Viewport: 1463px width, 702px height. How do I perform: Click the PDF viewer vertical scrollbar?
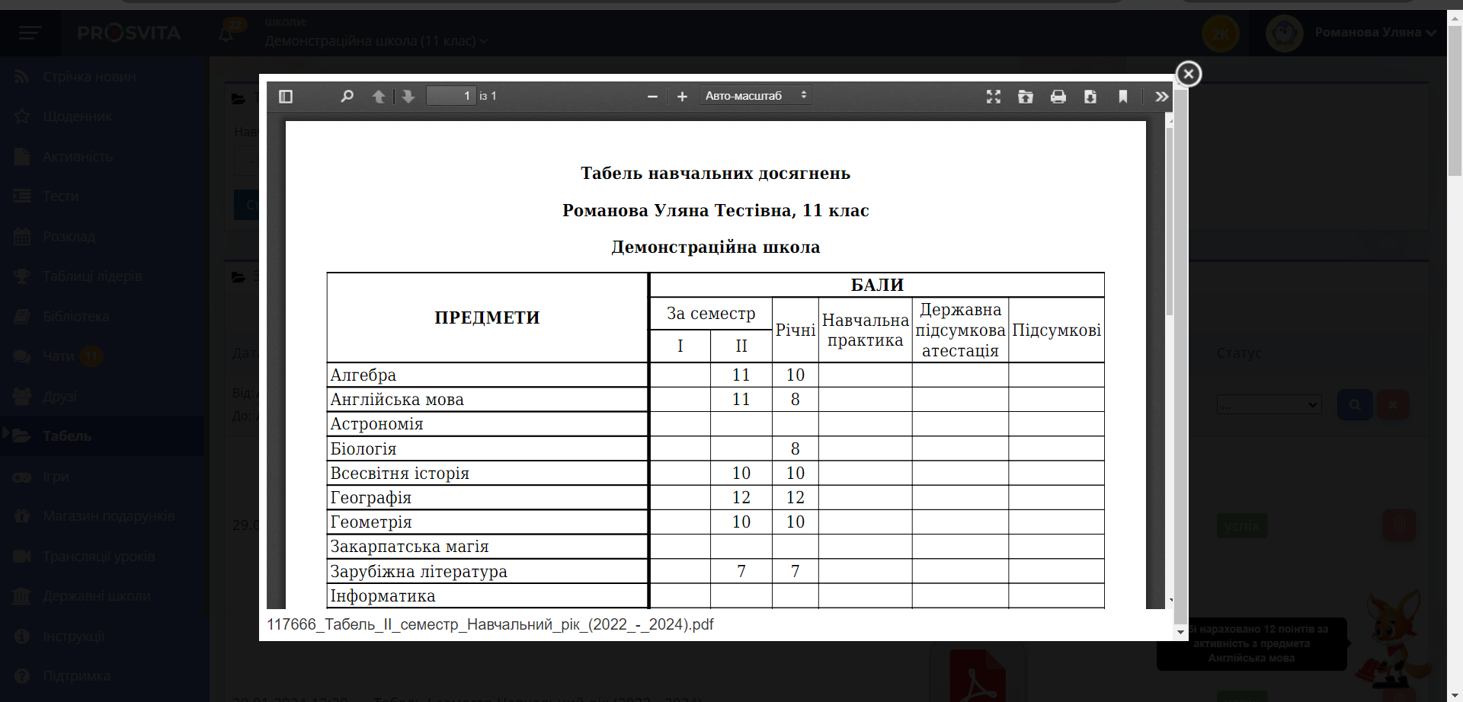point(1170,221)
